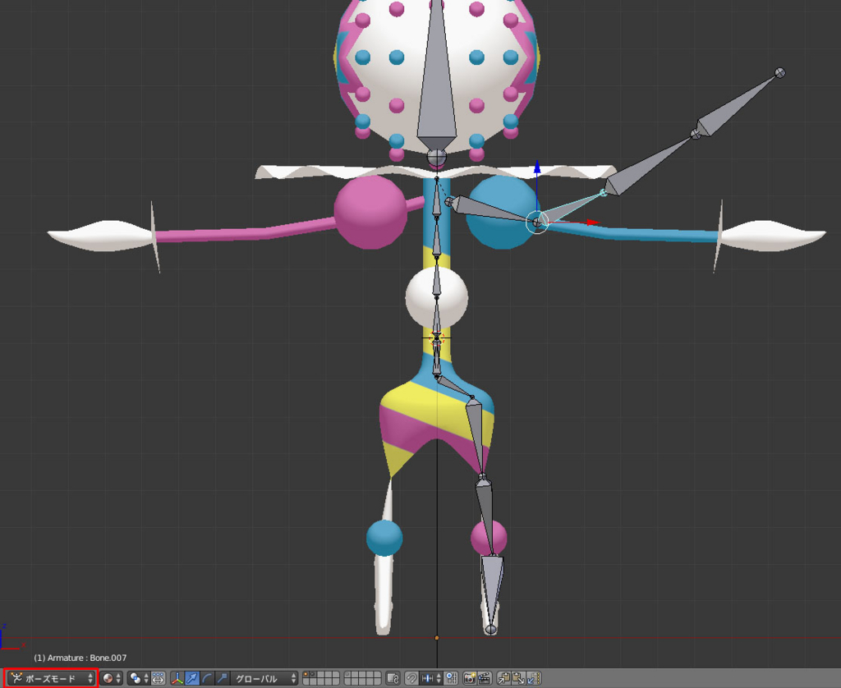Toggle scene layer 2 in layer grid

313,675
